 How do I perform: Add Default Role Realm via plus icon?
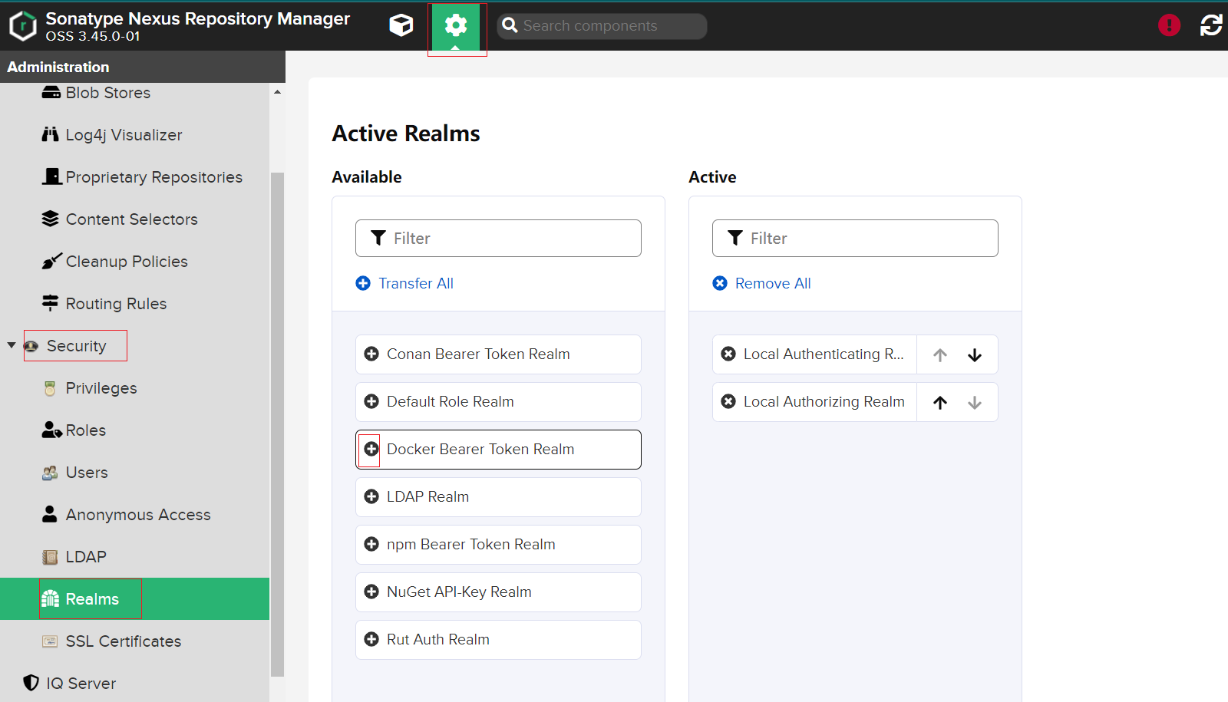point(371,401)
